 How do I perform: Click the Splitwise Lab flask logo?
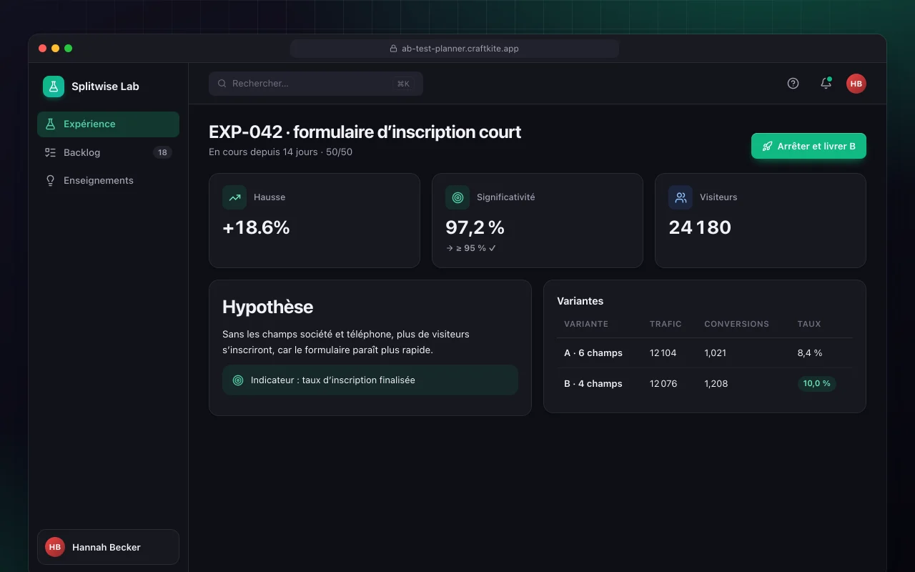click(54, 87)
